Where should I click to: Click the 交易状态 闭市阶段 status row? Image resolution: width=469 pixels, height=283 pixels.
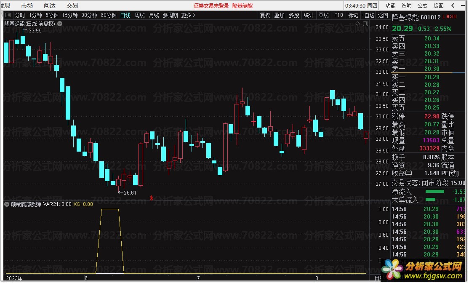point(428,182)
